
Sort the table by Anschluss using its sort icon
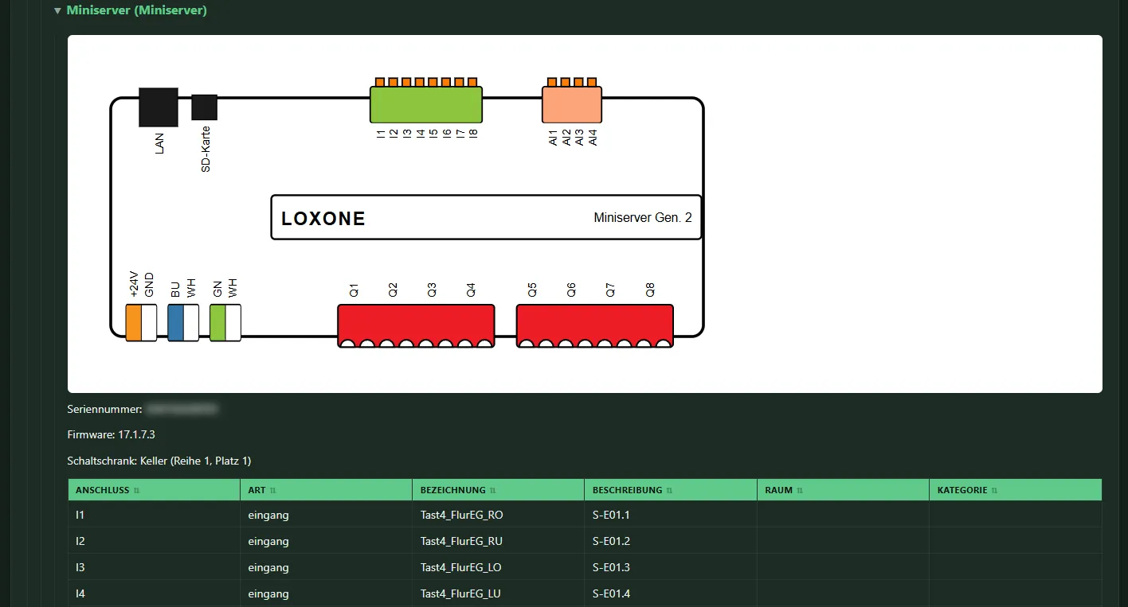pyautogui.click(x=136, y=491)
